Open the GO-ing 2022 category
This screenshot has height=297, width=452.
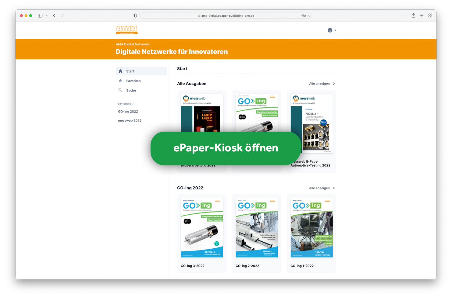tap(128, 112)
